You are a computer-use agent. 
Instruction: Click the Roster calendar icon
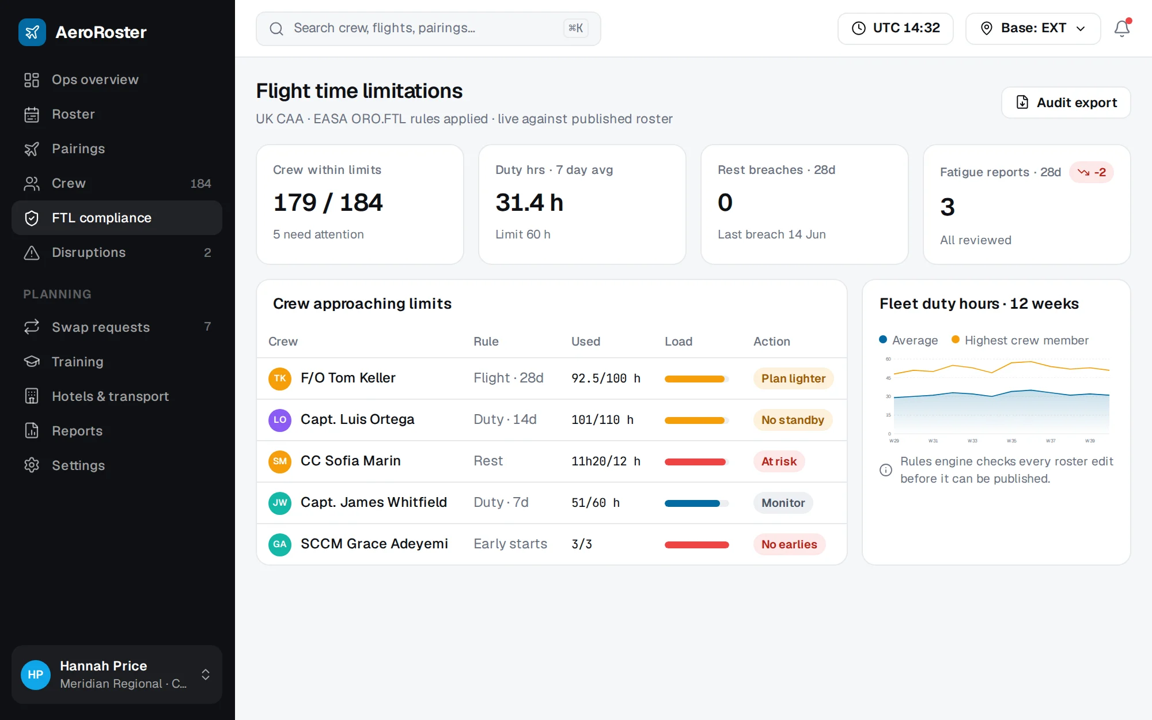pos(32,114)
